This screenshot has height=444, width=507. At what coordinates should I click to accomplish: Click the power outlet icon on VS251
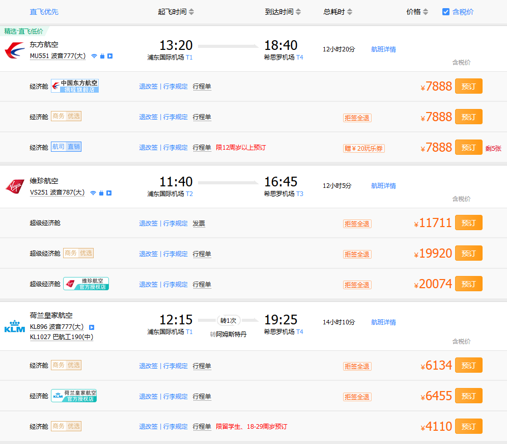(x=101, y=193)
